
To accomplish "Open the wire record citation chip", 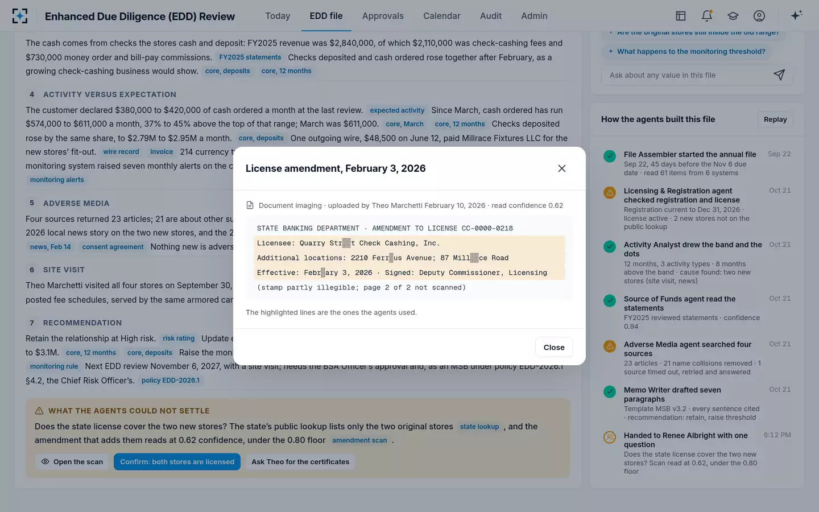I will [121, 152].
